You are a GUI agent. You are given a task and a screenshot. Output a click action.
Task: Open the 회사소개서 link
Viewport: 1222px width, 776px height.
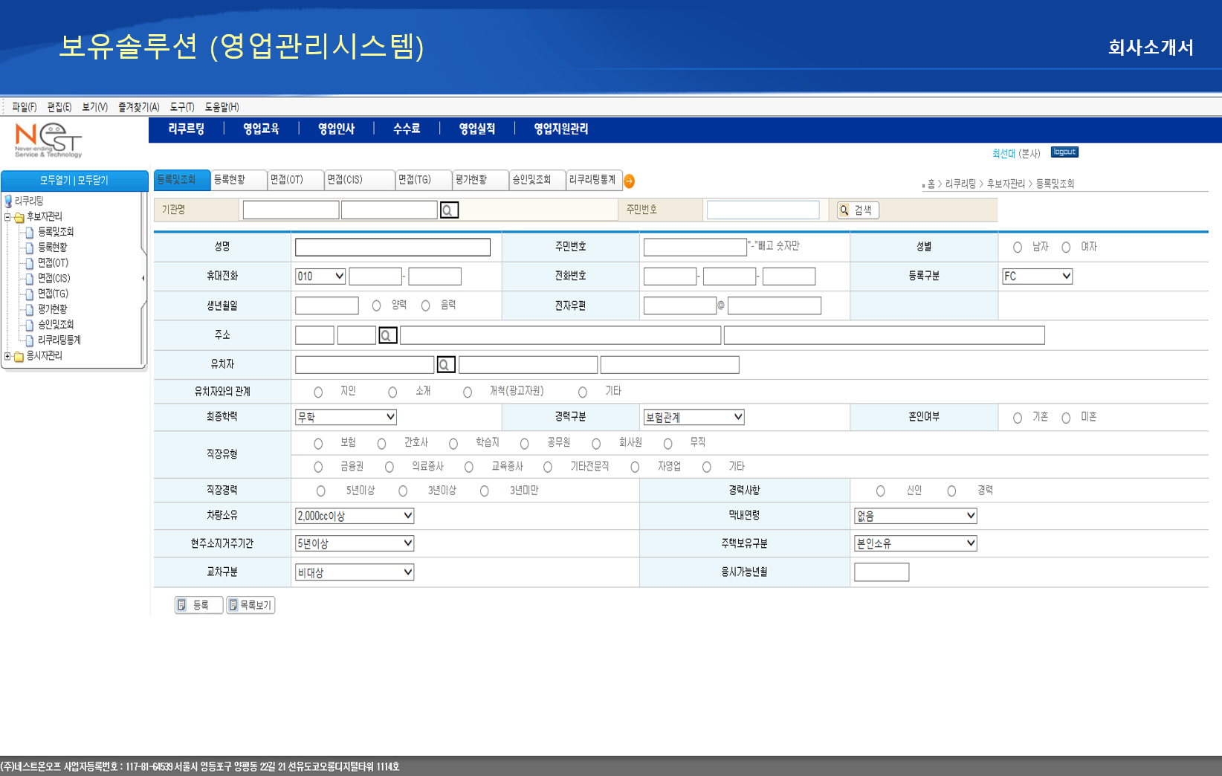(x=1150, y=46)
